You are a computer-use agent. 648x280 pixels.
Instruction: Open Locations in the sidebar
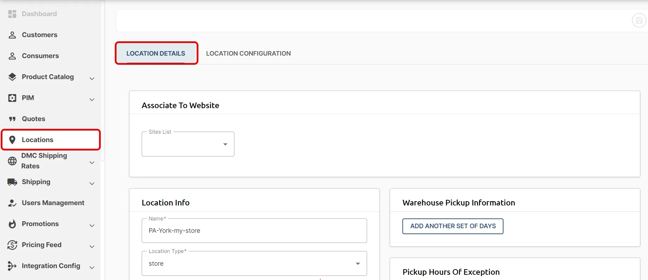50,140
